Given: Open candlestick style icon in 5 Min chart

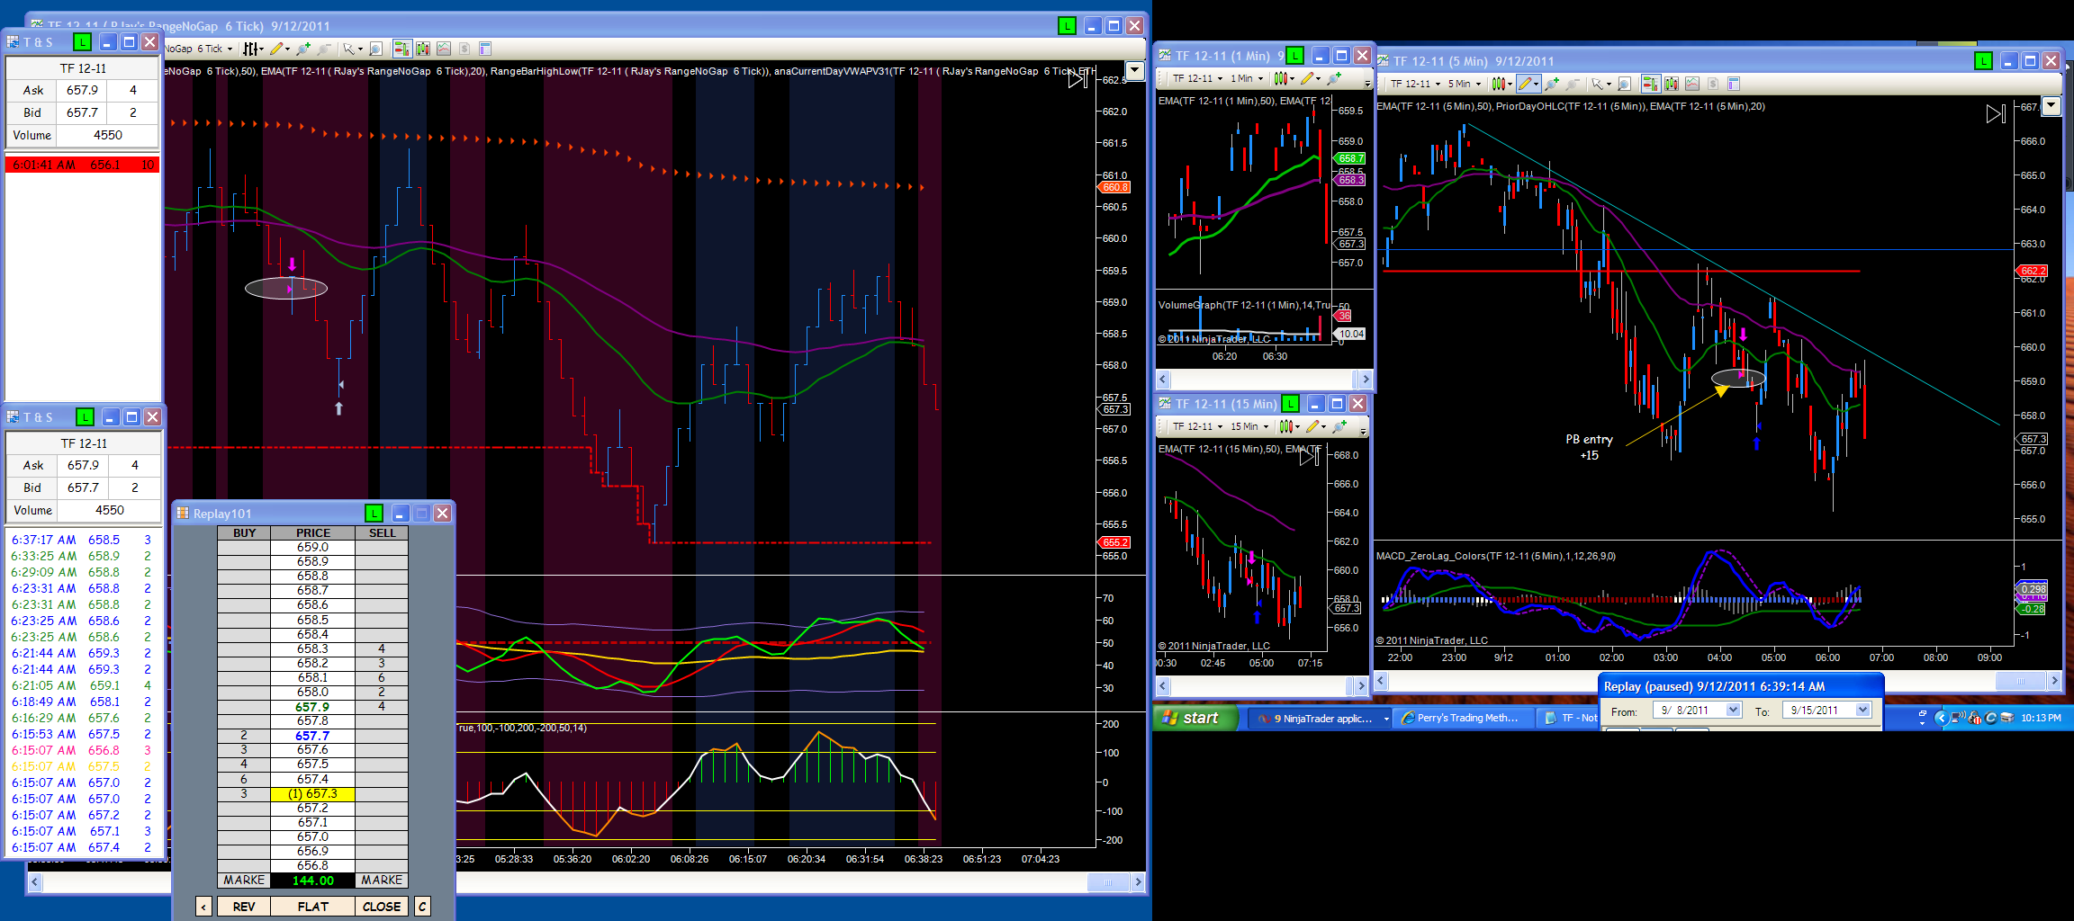Looking at the screenshot, I should point(1501,84).
